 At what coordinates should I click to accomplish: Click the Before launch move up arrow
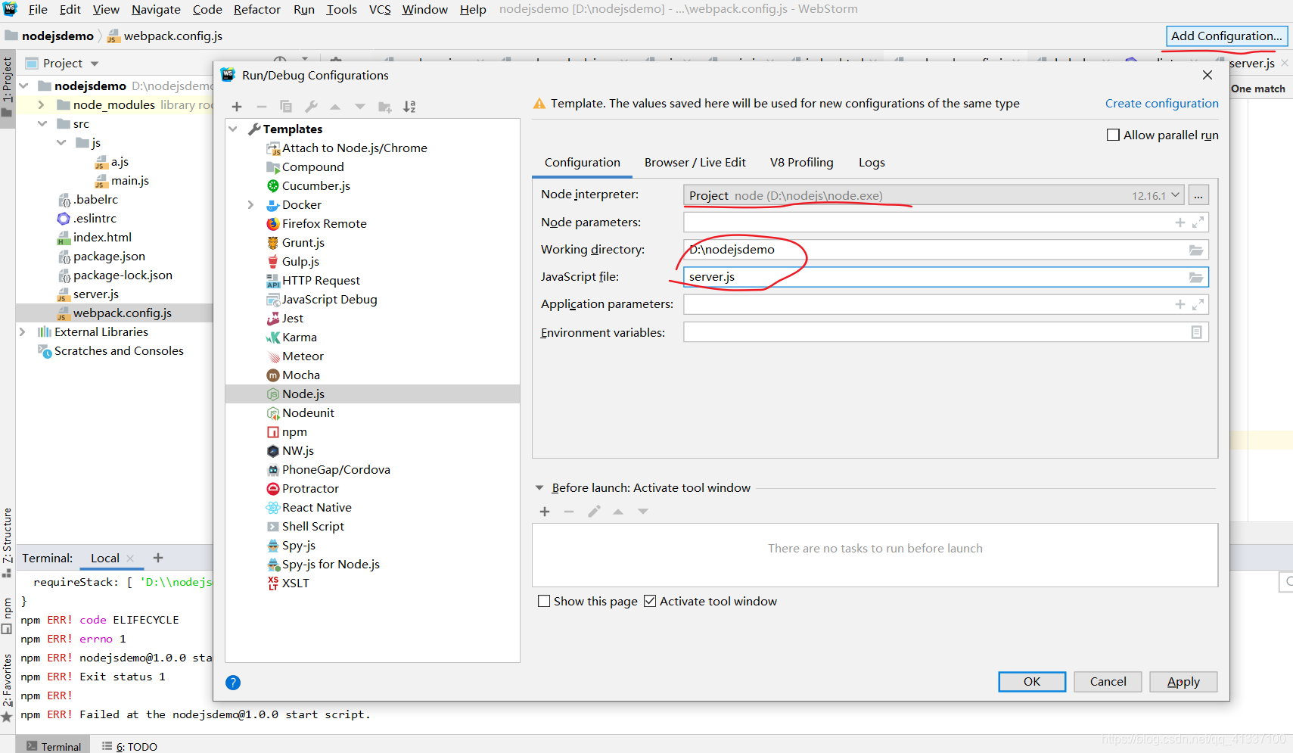point(618,512)
